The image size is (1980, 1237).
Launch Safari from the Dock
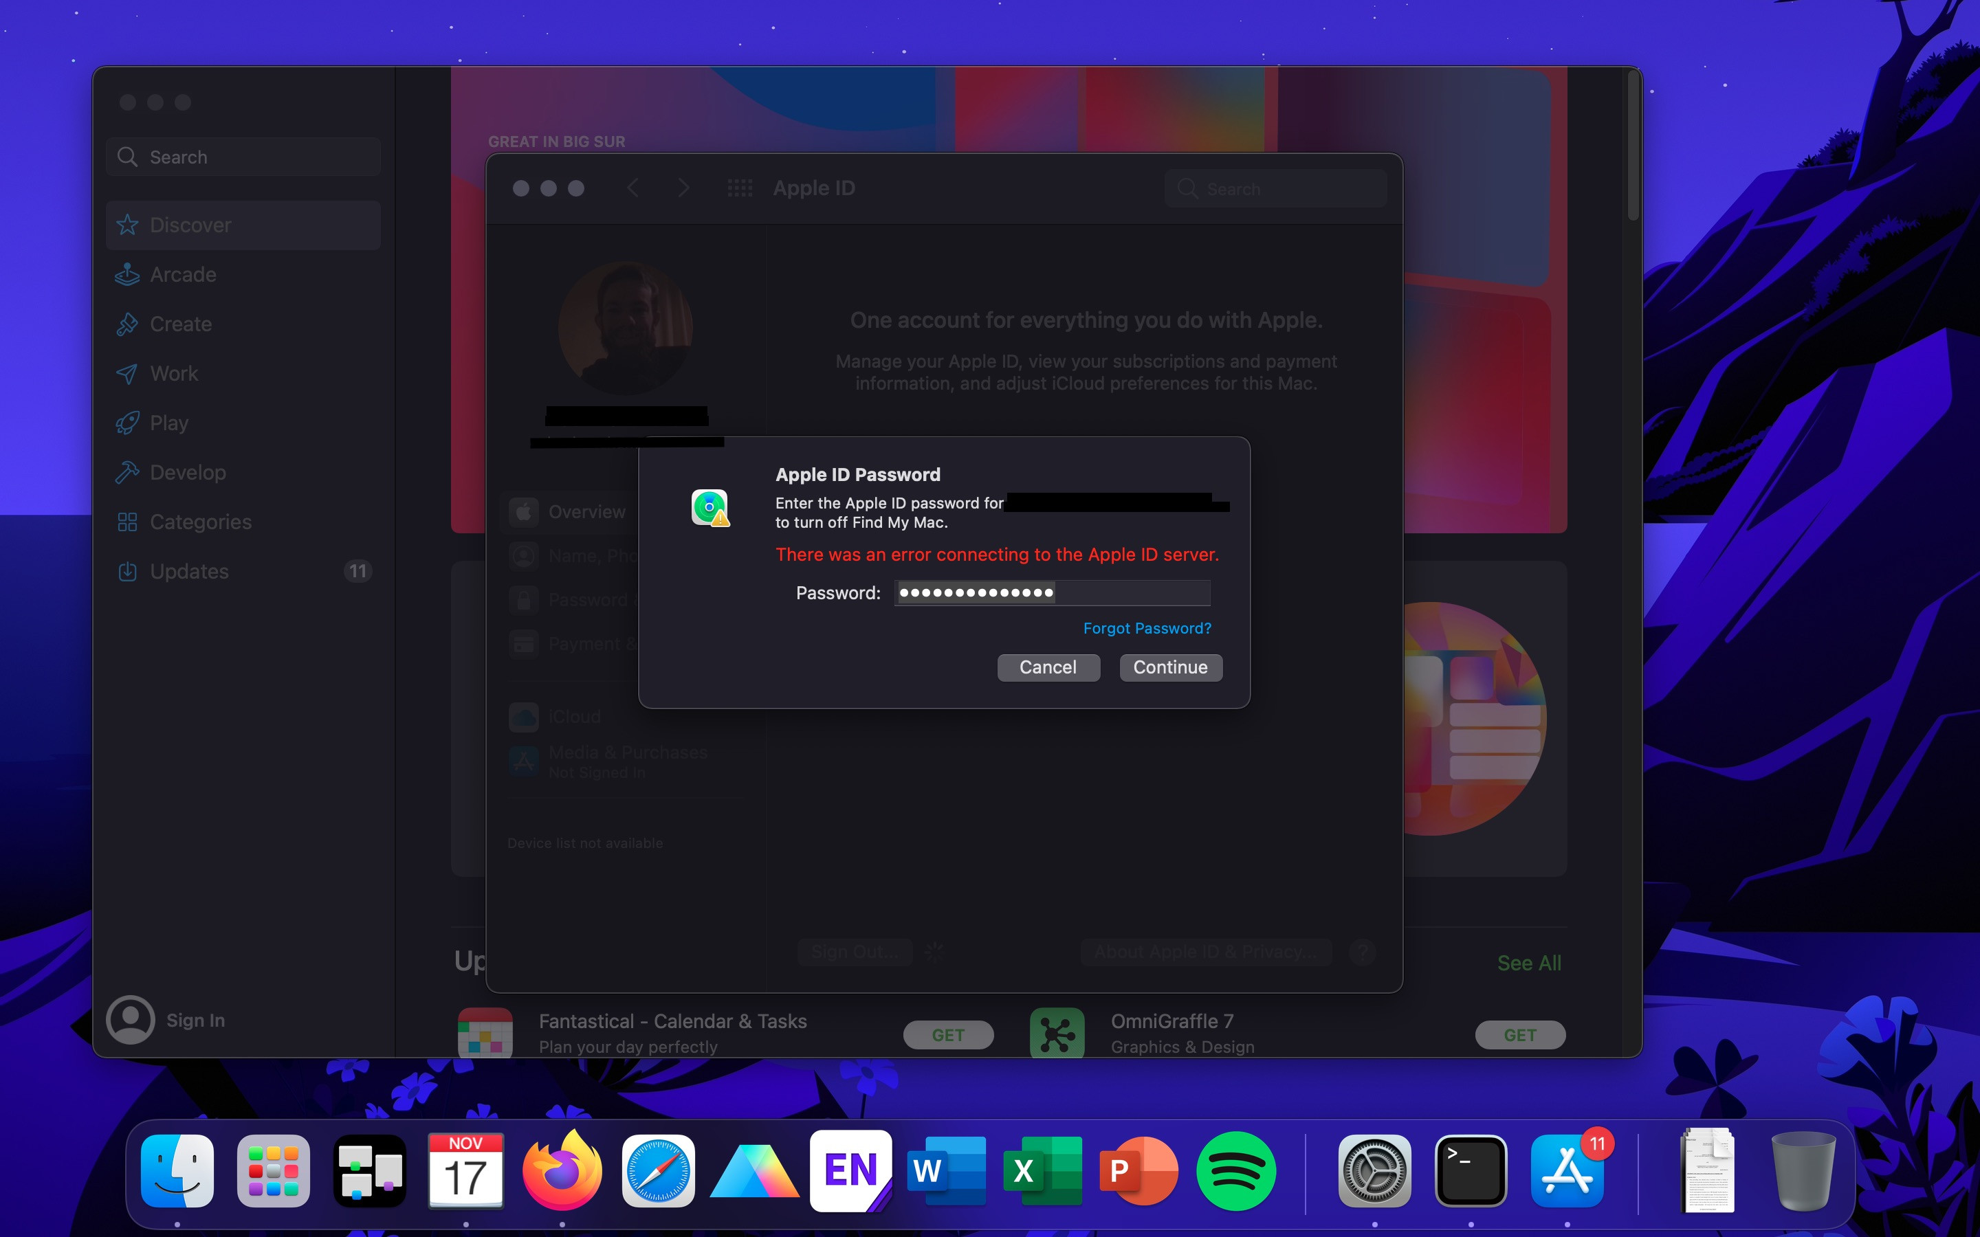pyautogui.click(x=657, y=1170)
